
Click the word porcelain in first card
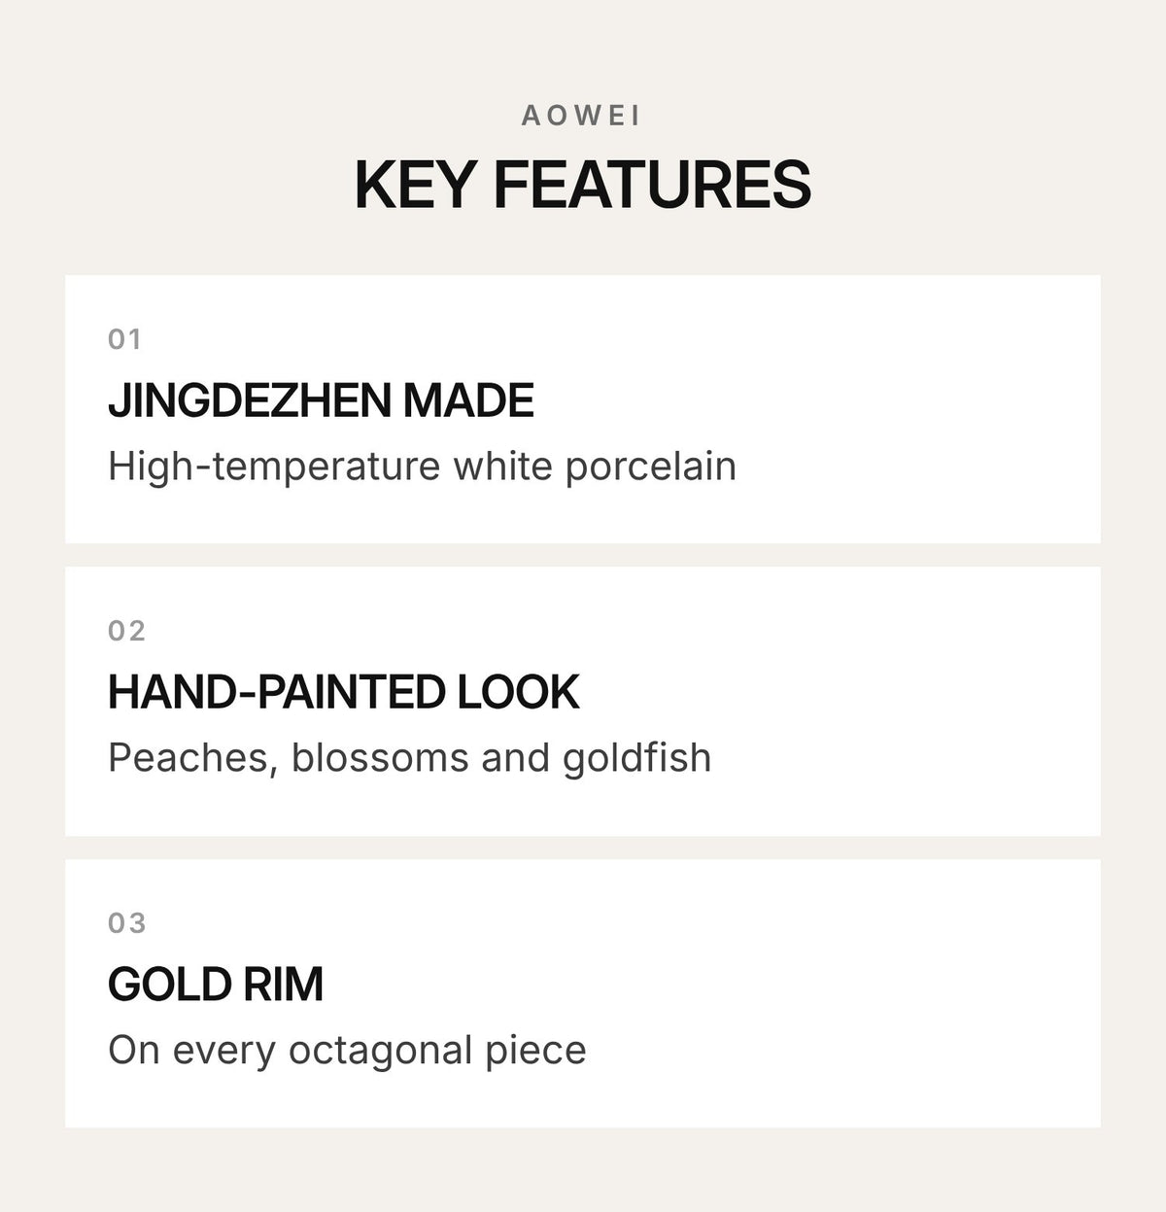[650, 467]
